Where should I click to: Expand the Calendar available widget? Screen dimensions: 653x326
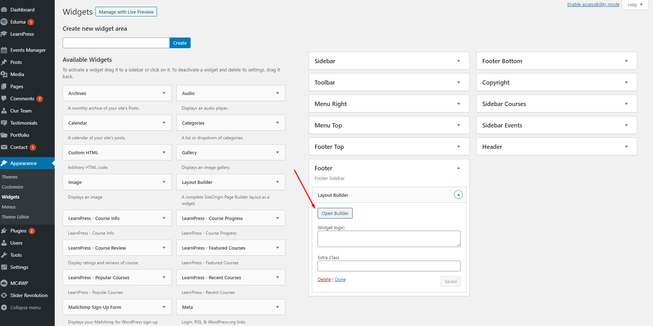(x=164, y=123)
